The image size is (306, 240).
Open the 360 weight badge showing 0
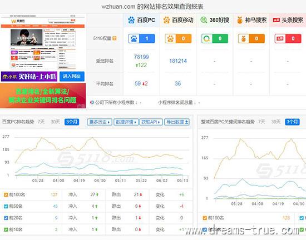(215, 38)
